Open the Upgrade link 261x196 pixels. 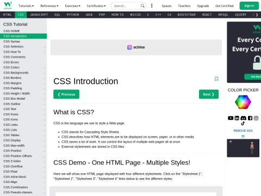click(203, 6)
